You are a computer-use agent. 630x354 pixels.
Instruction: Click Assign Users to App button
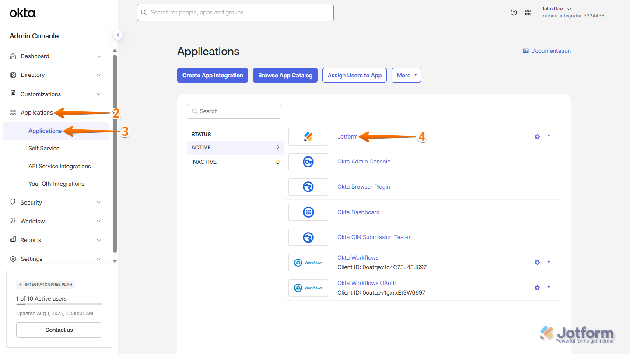(355, 75)
